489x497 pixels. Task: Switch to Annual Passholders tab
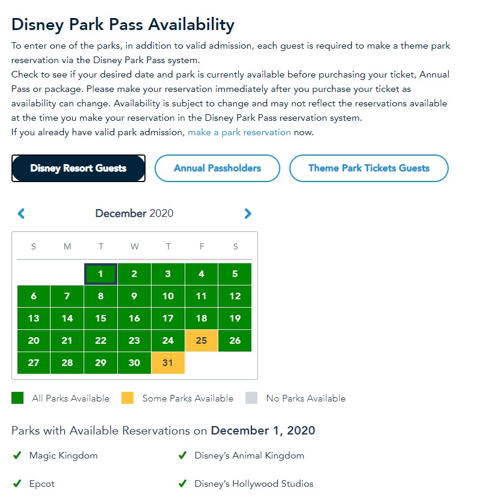click(x=217, y=168)
